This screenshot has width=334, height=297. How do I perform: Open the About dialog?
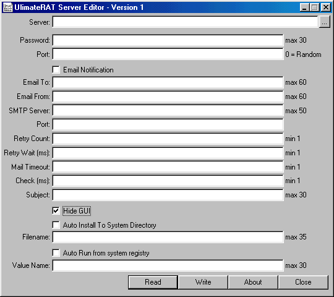pyautogui.click(x=253, y=282)
